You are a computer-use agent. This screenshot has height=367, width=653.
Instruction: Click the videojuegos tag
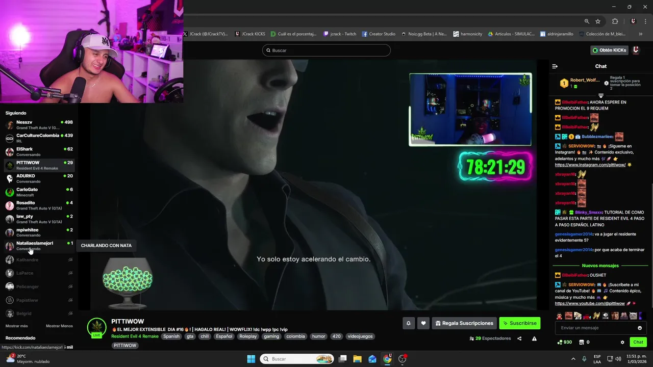tap(360, 336)
